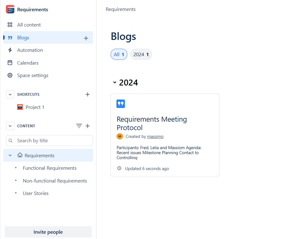Image resolution: width=286 pixels, height=239 pixels.
Task: Open Space settings gear item
Action: click(32, 76)
